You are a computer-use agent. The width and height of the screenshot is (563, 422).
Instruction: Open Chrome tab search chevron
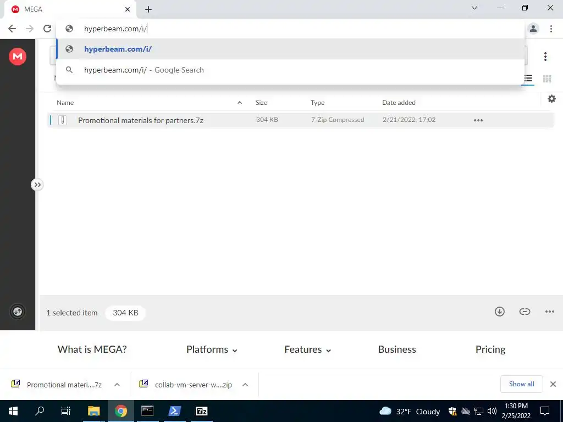(x=474, y=8)
